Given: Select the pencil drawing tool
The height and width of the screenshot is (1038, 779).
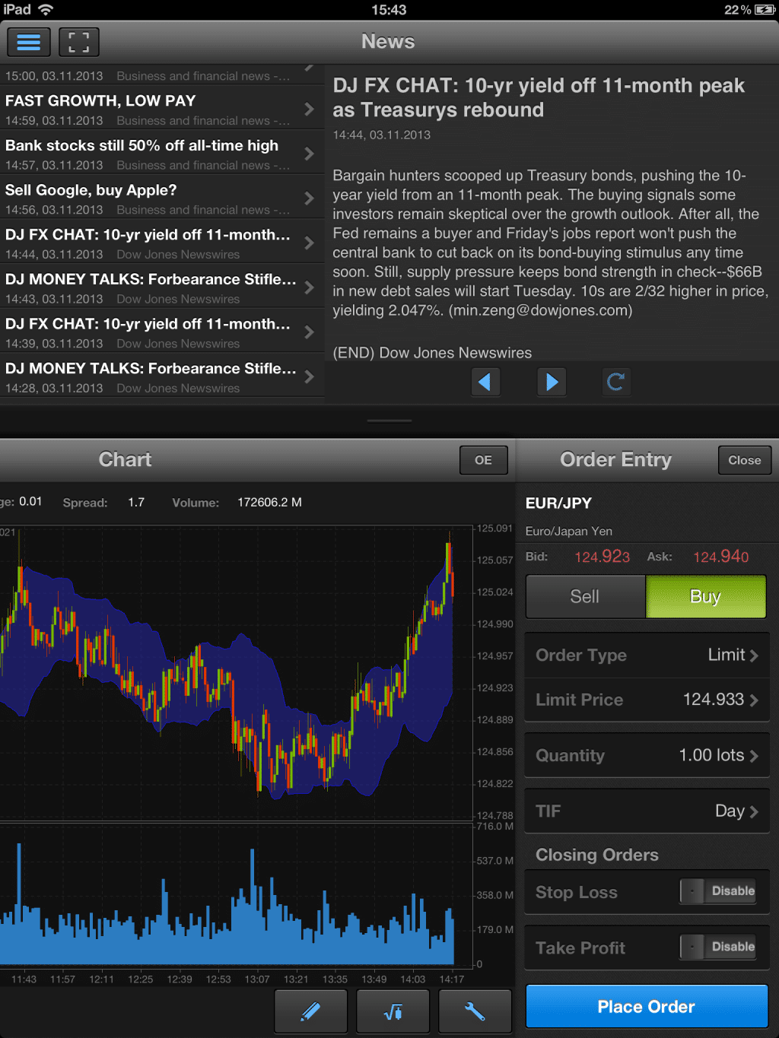Looking at the screenshot, I should click(310, 1011).
